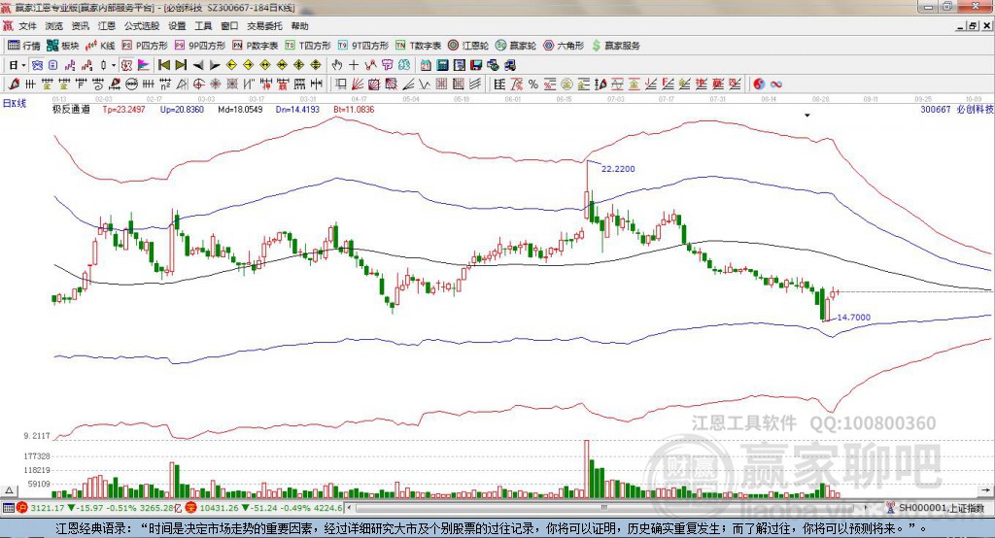The image size is (995, 538).
Task: Open the 帮助 menu
Action: [299, 26]
